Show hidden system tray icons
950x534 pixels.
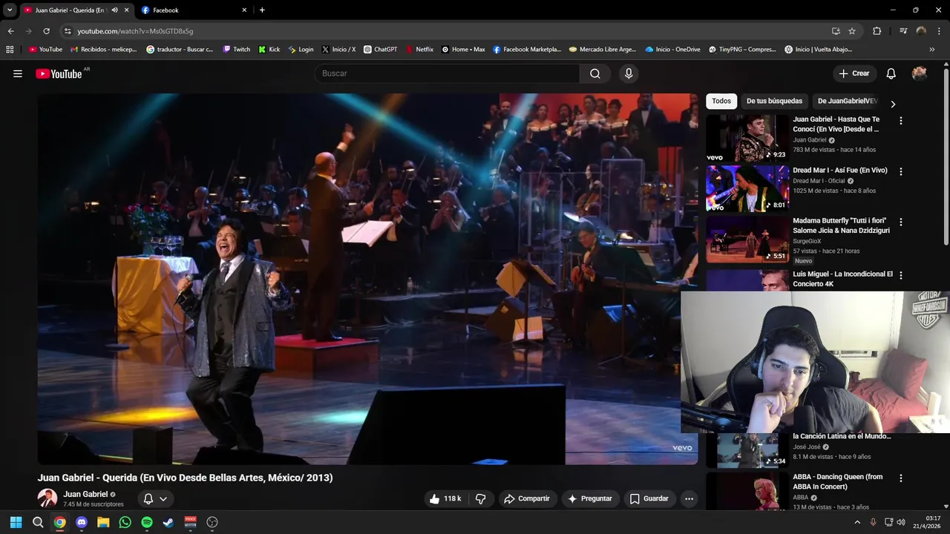coord(857,522)
